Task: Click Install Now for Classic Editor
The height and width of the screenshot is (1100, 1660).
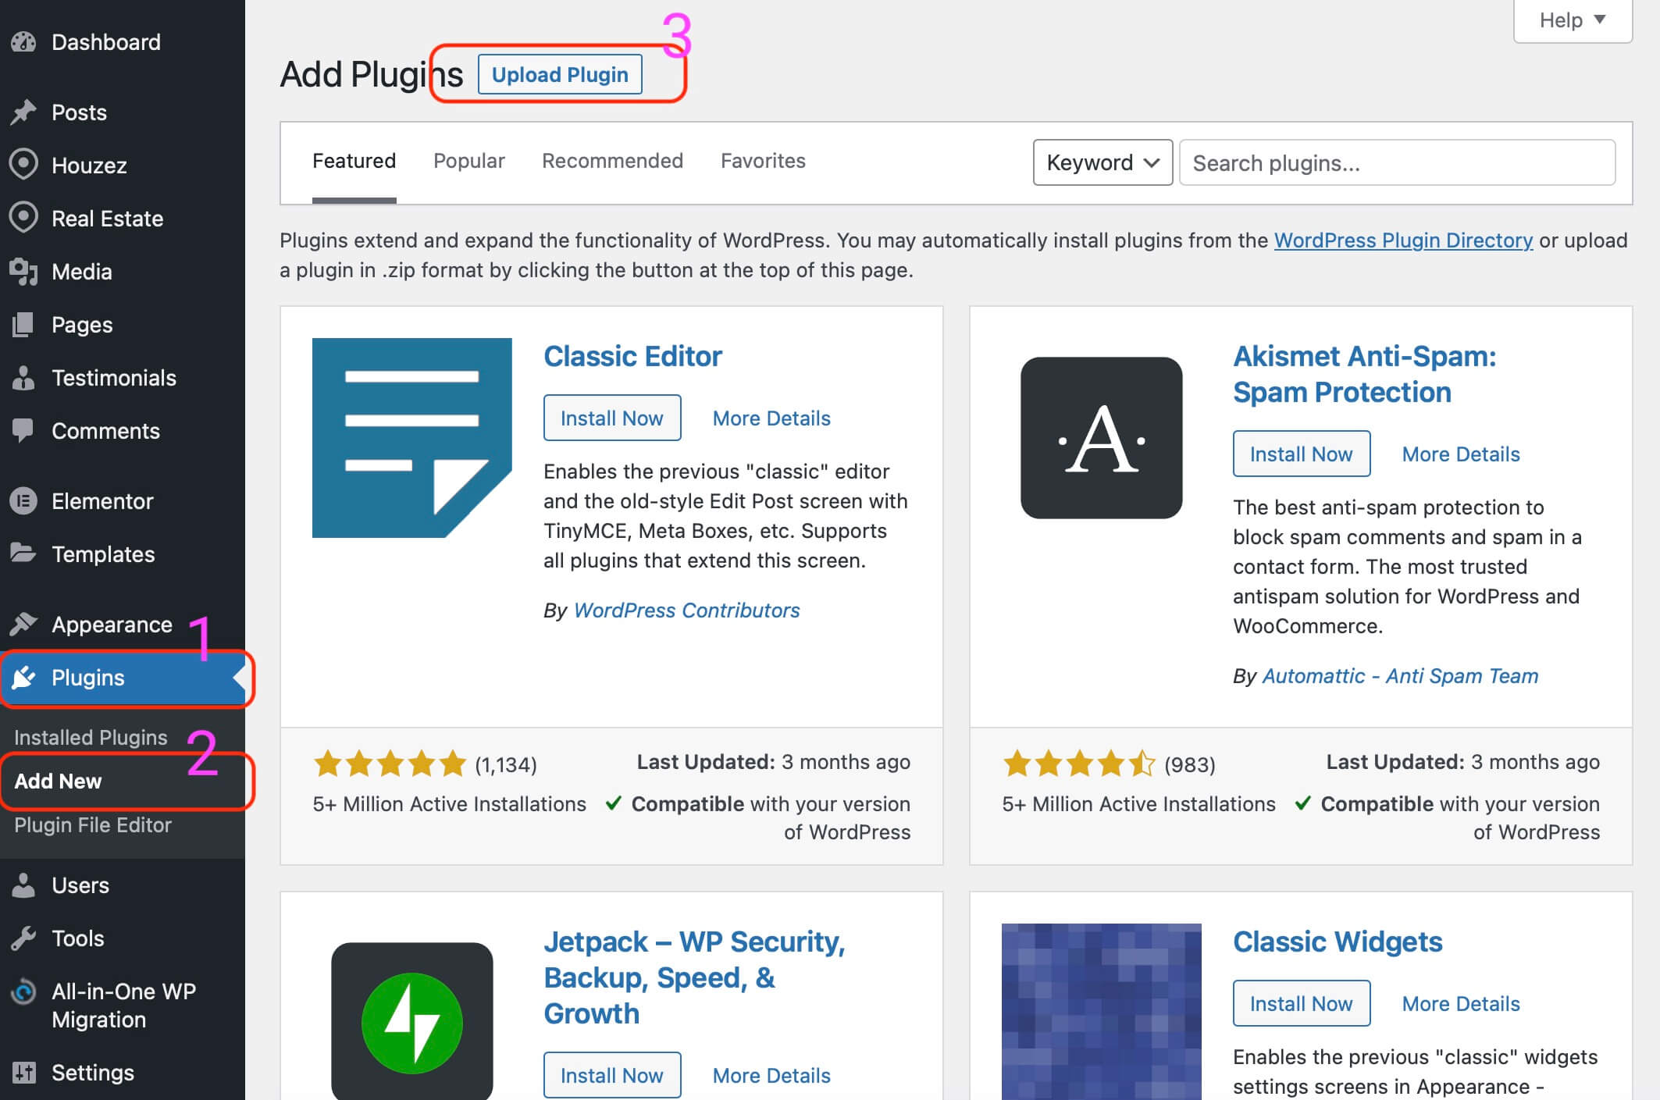Action: [x=611, y=418]
